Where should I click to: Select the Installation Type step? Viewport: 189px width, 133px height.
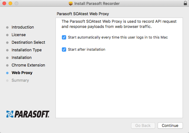(x=27, y=50)
